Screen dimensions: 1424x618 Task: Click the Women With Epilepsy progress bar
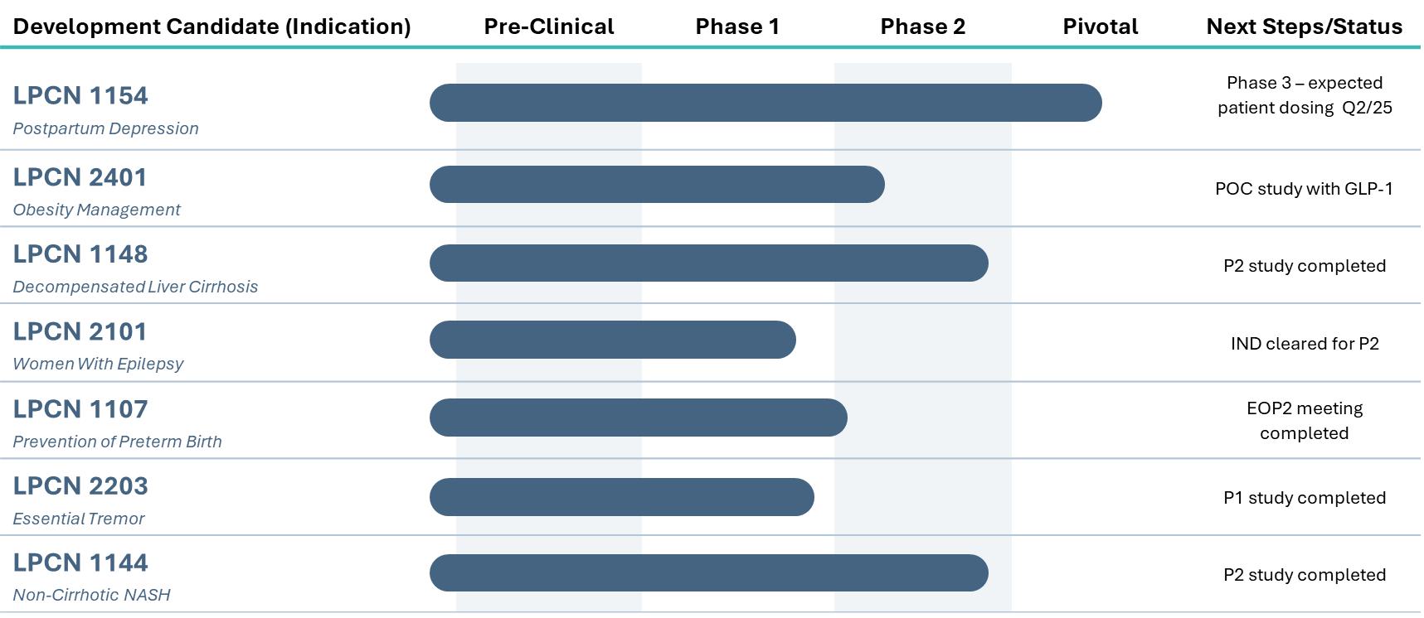(x=612, y=340)
